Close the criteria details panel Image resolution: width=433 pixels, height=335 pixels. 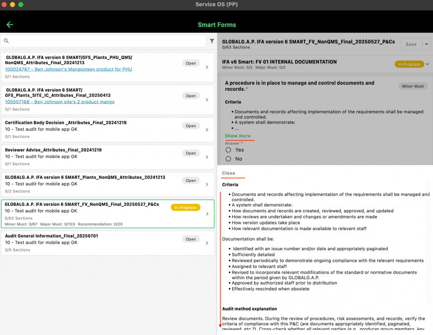[228, 173]
